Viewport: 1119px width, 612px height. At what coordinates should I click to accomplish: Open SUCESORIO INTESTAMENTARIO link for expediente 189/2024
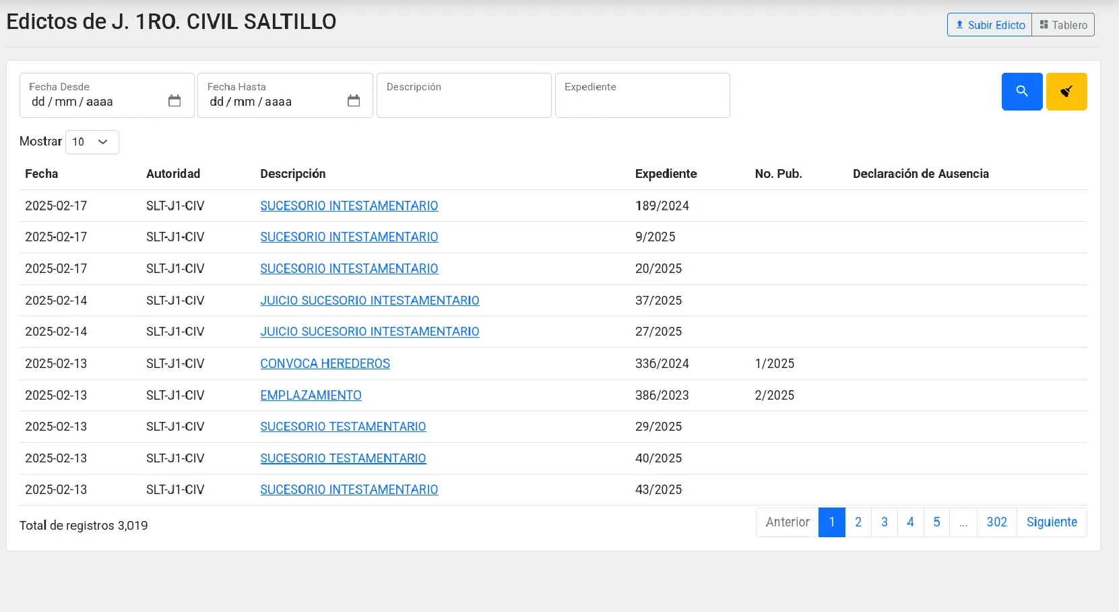pos(349,206)
